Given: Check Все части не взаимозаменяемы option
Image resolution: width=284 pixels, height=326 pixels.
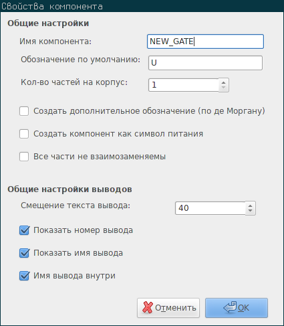Looking at the screenshot, I should (24, 157).
